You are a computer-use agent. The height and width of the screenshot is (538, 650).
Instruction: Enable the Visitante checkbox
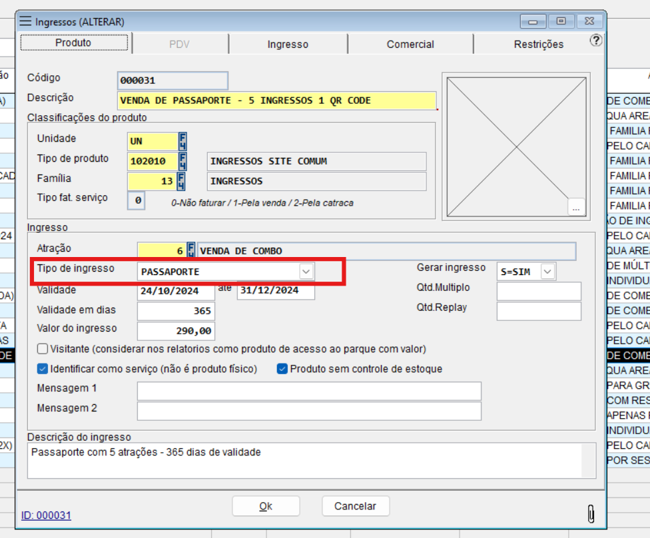pyautogui.click(x=43, y=349)
